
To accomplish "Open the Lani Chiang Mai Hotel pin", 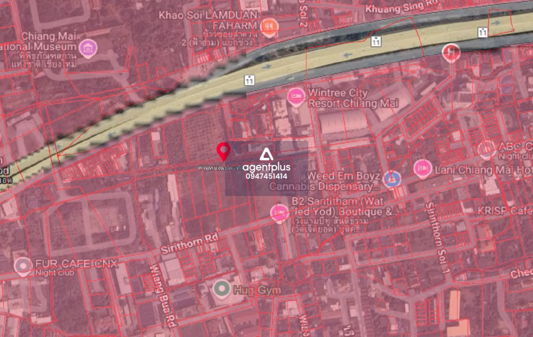I will pyautogui.click(x=422, y=168).
